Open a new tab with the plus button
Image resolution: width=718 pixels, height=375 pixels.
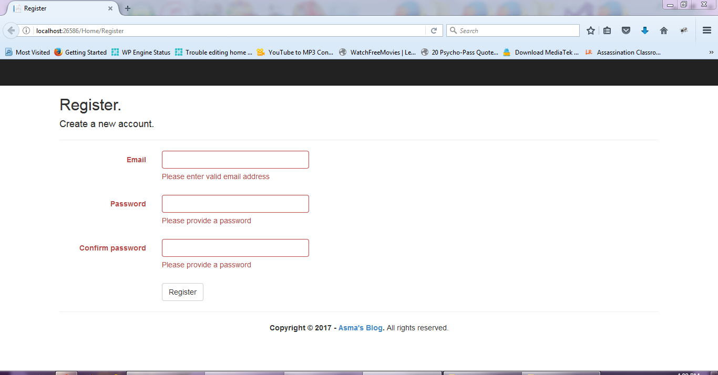coord(128,8)
